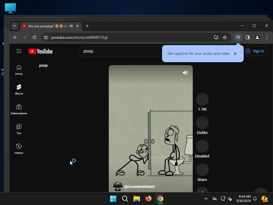The height and width of the screenshot is (205, 273).
Task: Open File Explorer from the taskbar
Action: pos(137,199)
